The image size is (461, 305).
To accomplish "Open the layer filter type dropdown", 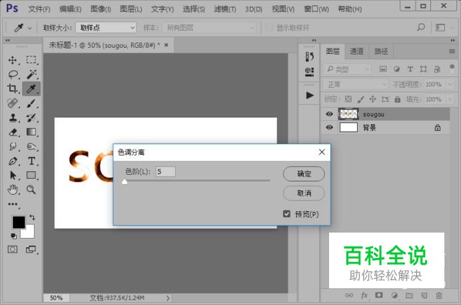I will point(348,69).
